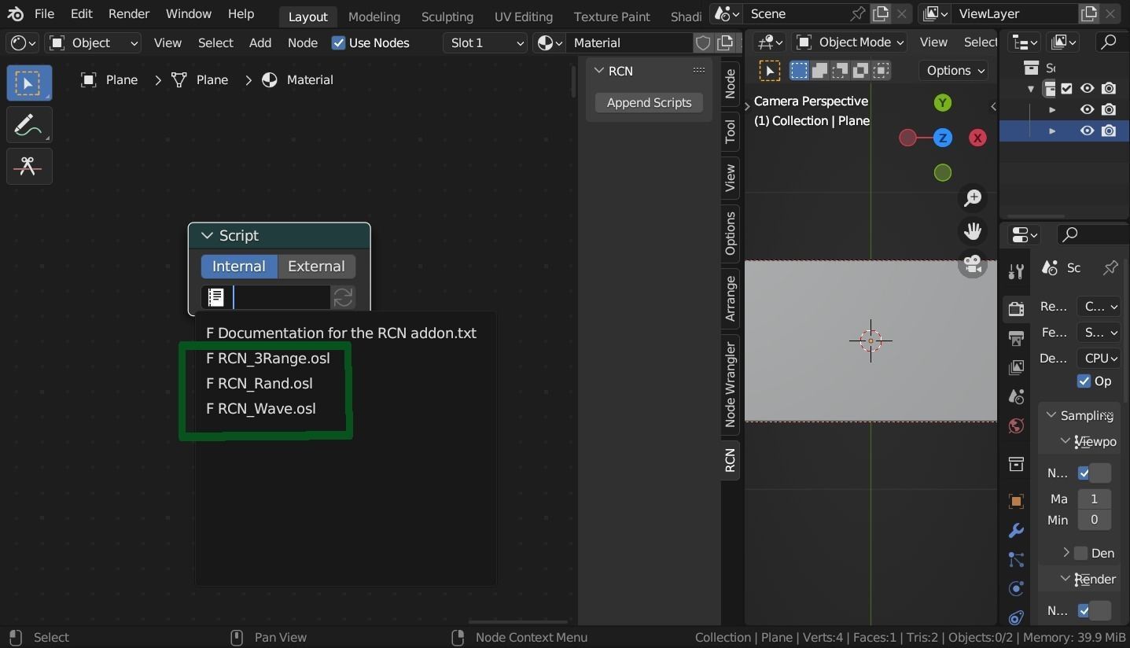Select Internal script mode
The height and width of the screenshot is (648, 1130).
(x=239, y=266)
